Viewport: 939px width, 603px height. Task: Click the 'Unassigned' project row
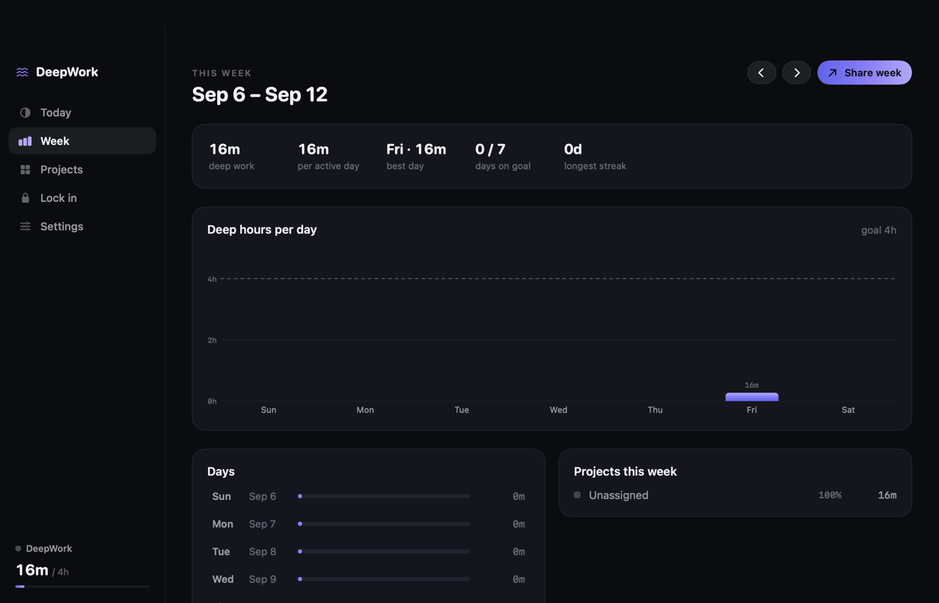point(735,495)
